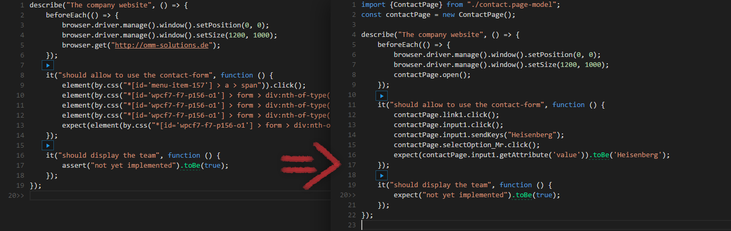731x231 pixels.
Task: Click browser.get call in left editor
Action: (140, 45)
